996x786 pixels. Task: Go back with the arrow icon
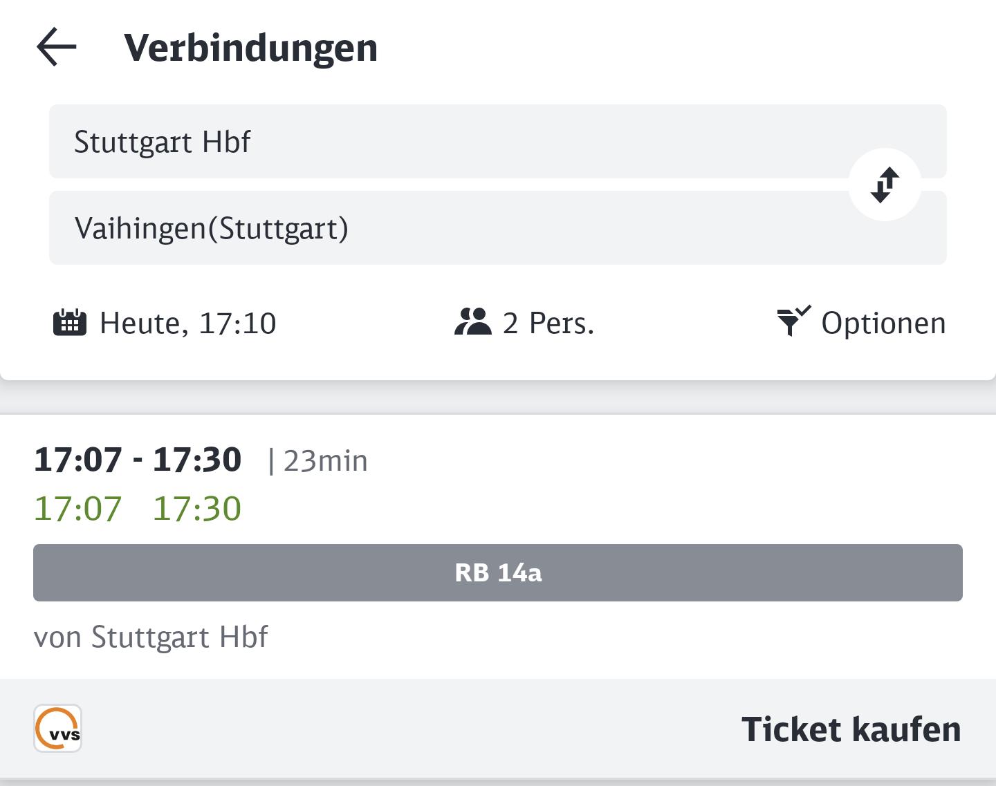(x=57, y=47)
